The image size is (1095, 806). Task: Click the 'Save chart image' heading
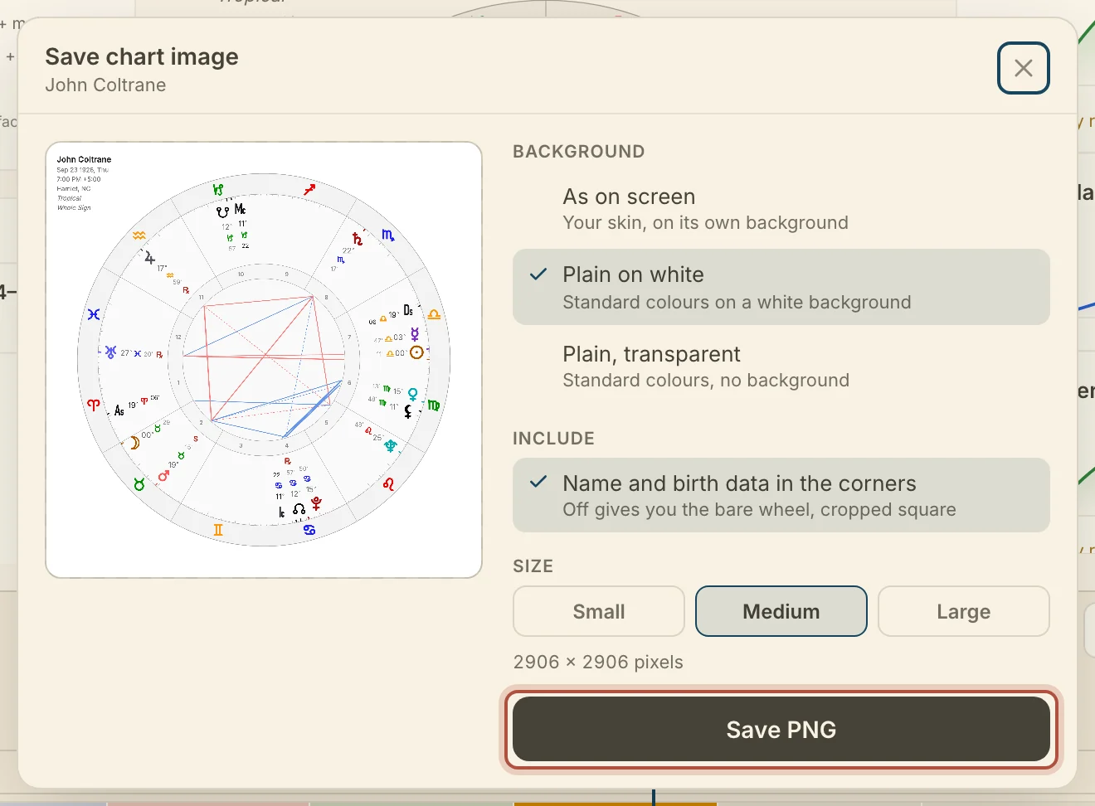coord(142,56)
